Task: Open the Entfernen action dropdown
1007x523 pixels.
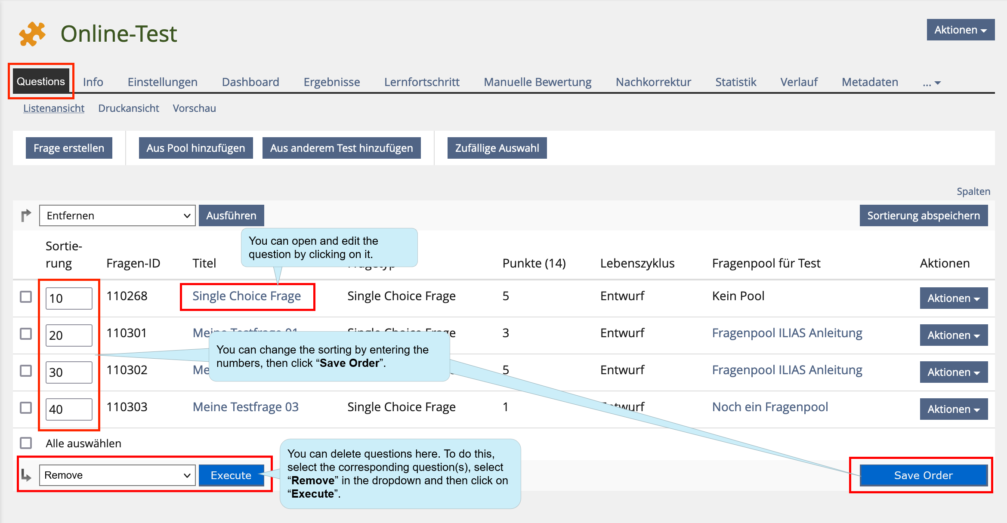Action: [117, 215]
